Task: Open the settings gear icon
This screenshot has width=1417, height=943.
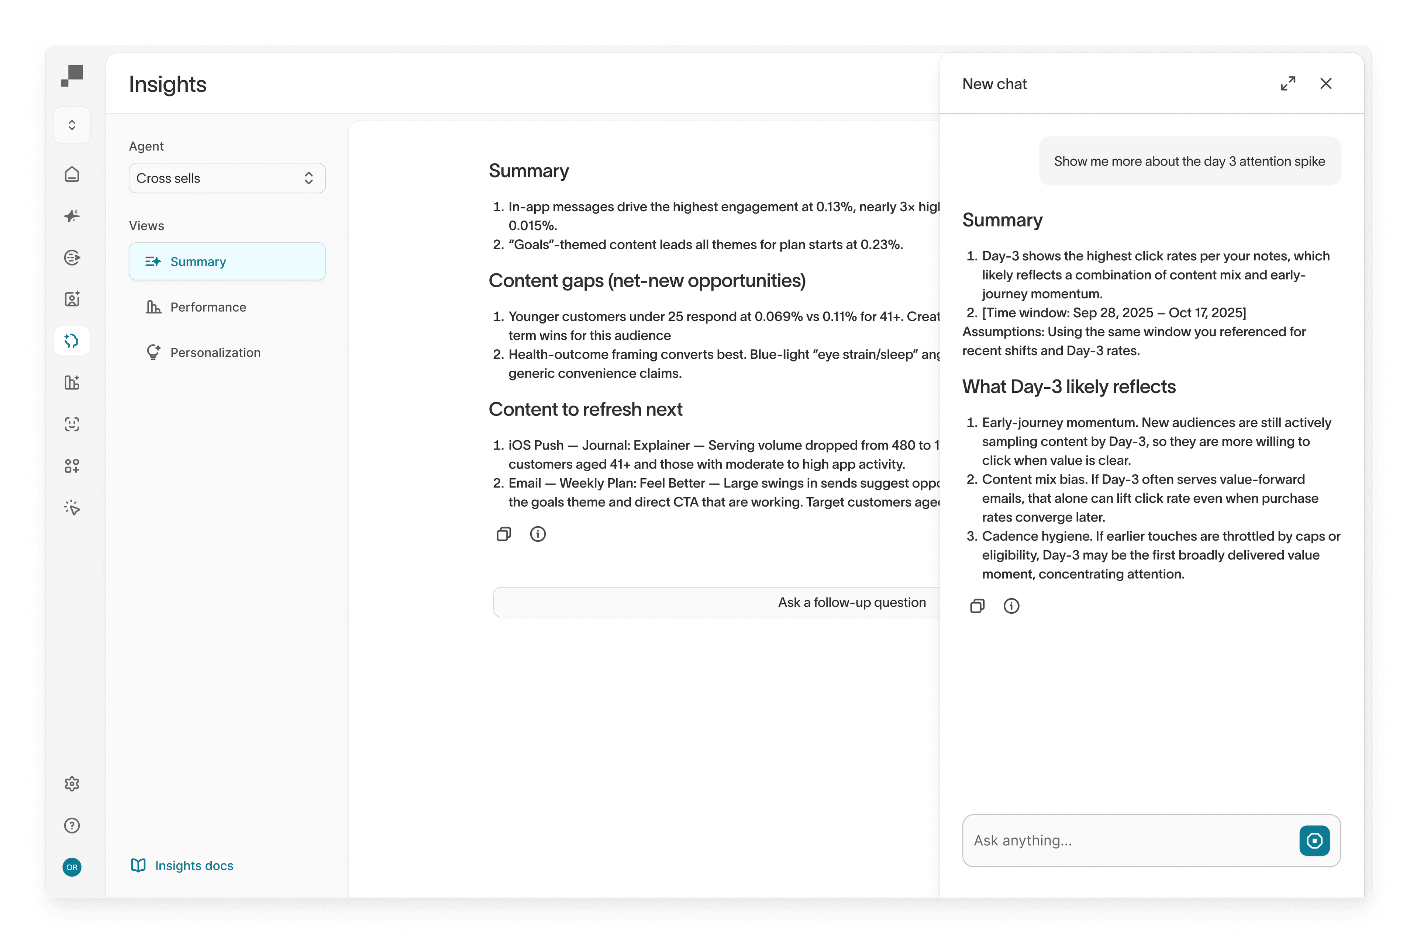Action: click(72, 784)
